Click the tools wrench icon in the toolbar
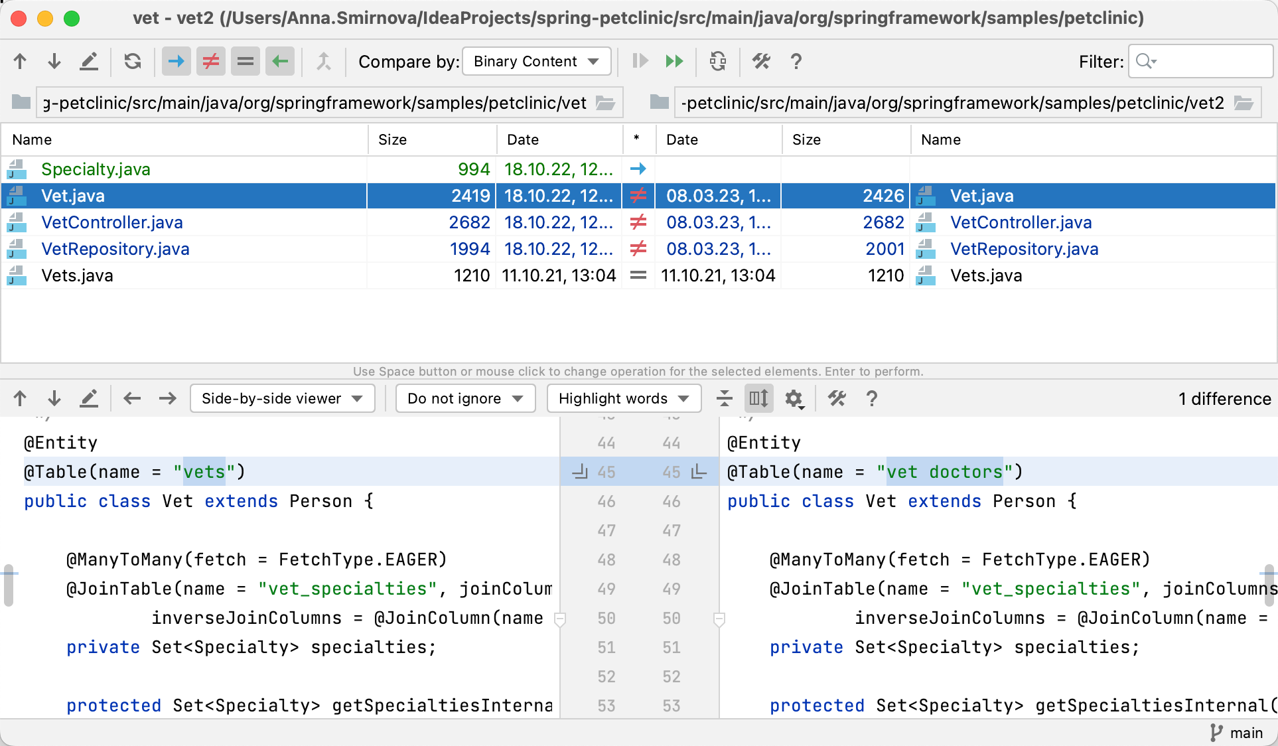Viewport: 1278px width, 746px height. pos(761,61)
